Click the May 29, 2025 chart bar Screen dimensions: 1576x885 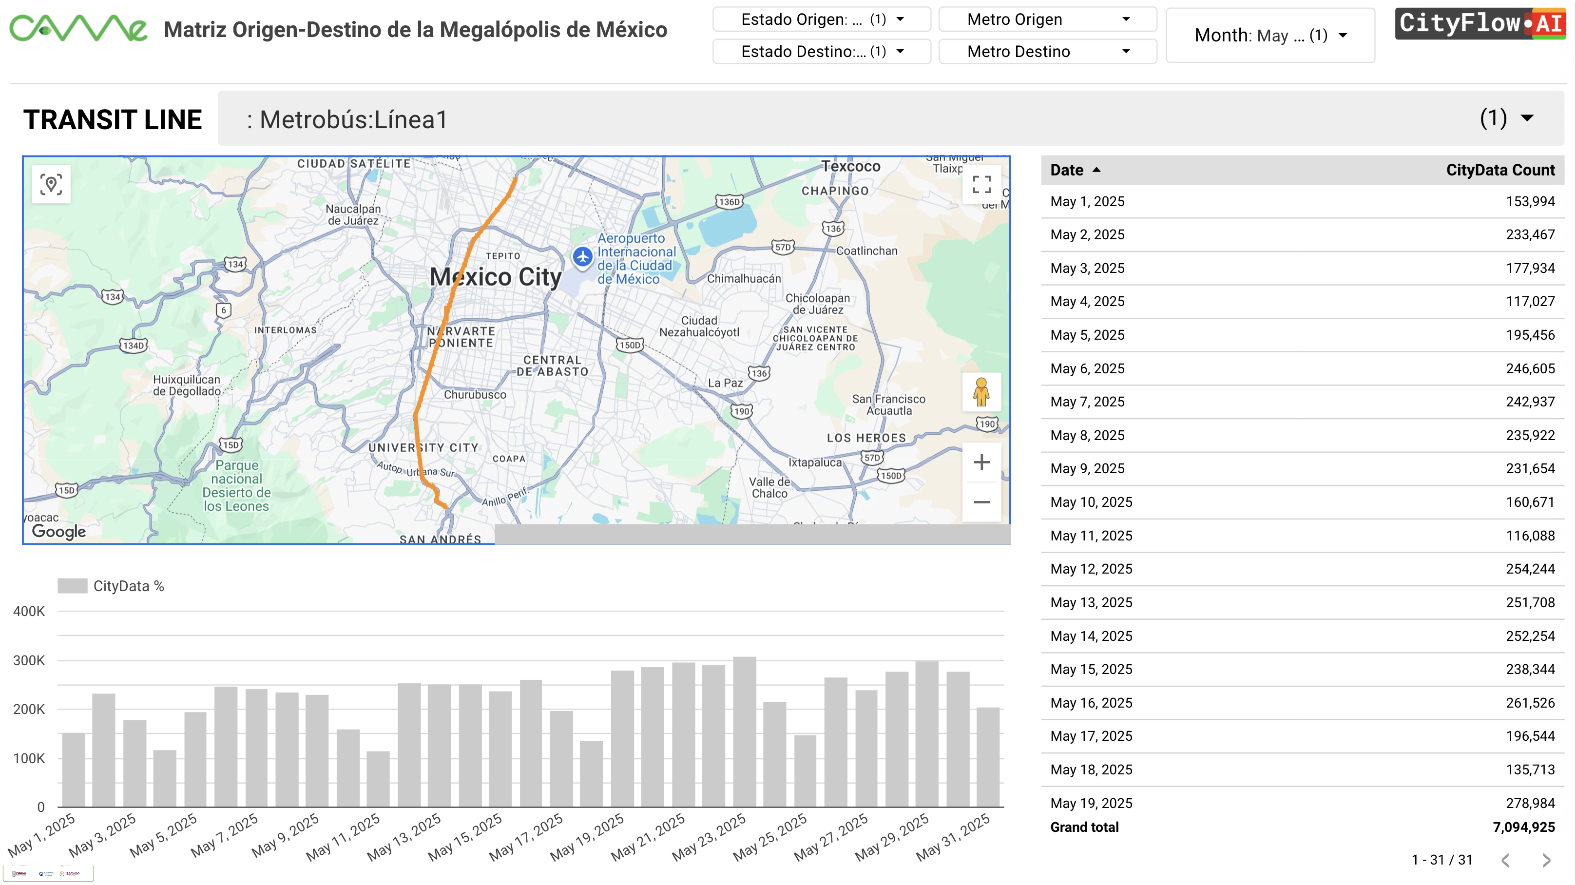tap(926, 734)
